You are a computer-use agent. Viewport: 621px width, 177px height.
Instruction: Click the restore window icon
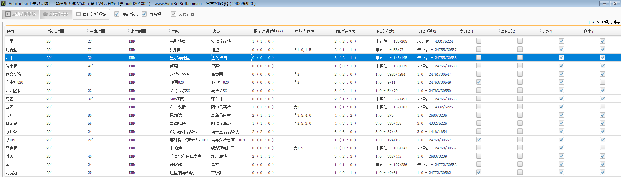615,4
